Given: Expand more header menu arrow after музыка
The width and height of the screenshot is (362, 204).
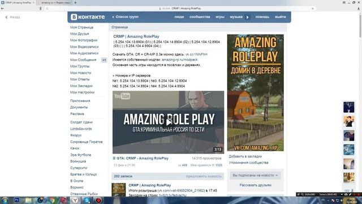Looking at the screenshot, I should 248,17.
